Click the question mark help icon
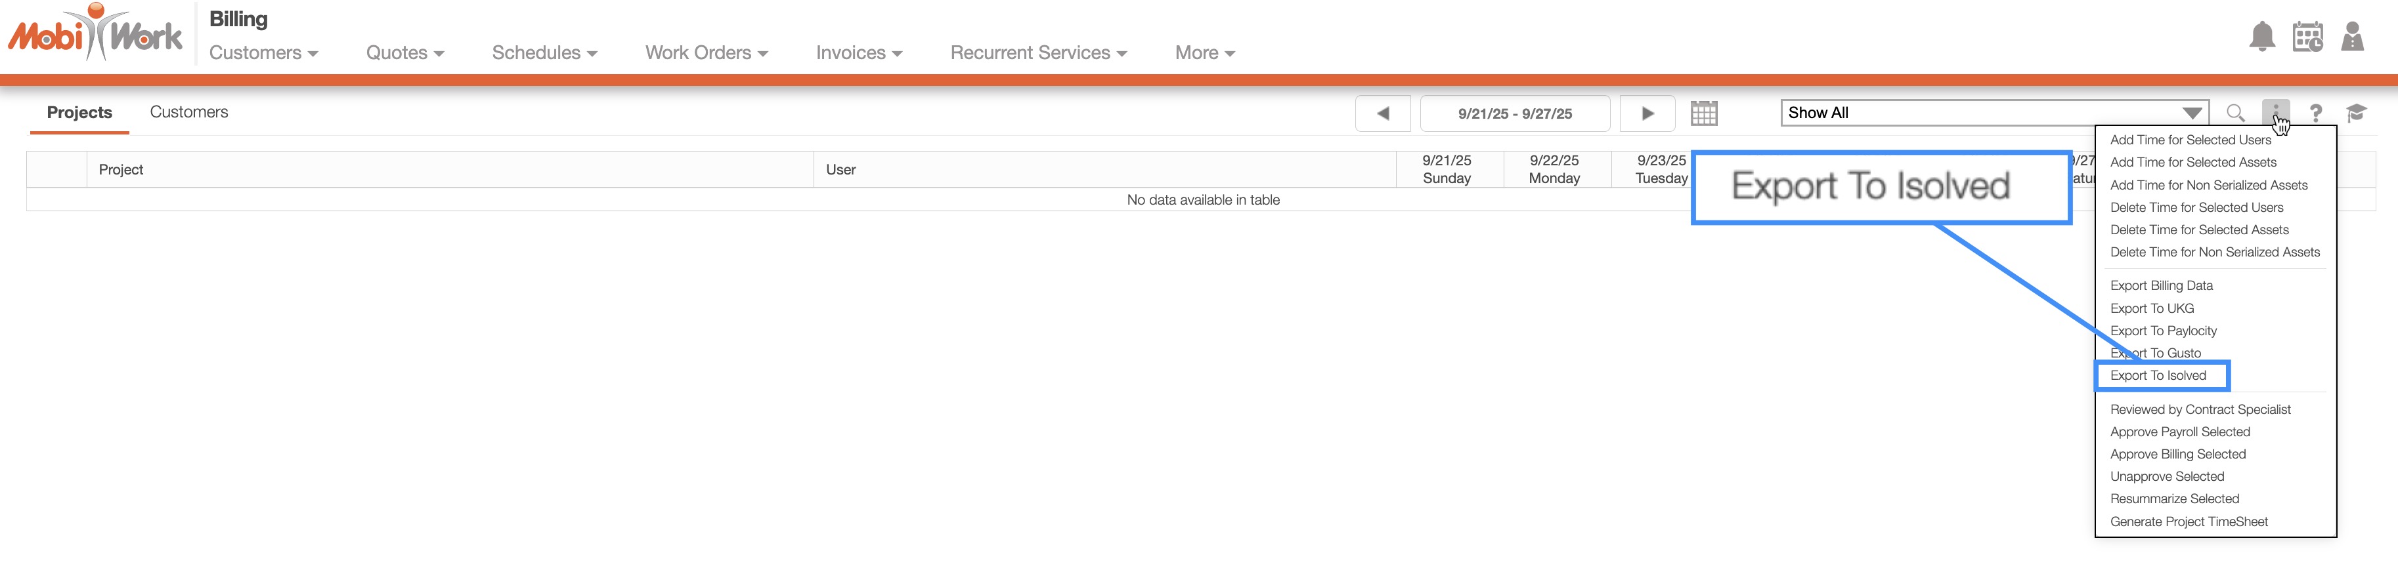This screenshot has width=2398, height=572. pos(2315,113)
